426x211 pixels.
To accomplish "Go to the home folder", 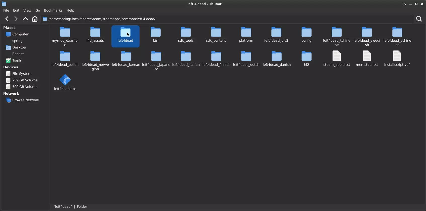I will pos(35,19).
